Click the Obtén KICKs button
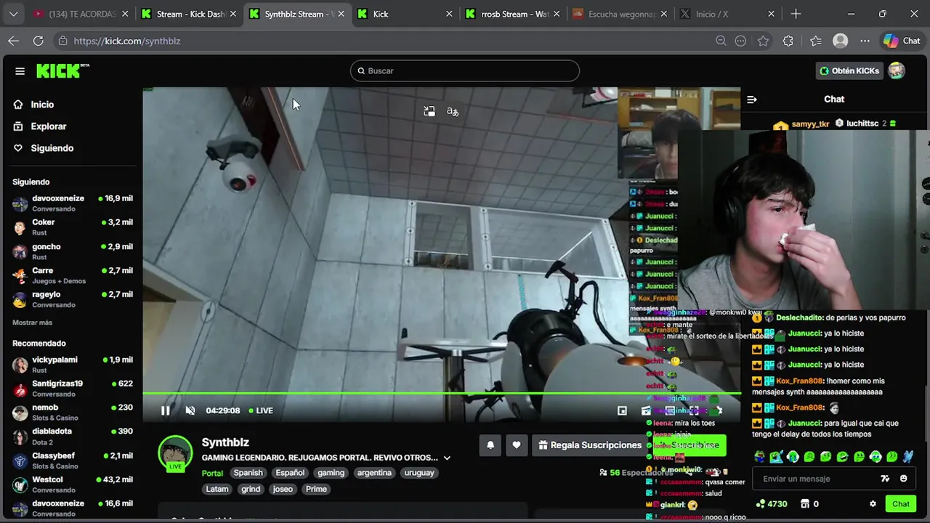The height and width of the screenshot is (523, 930). 849,70
